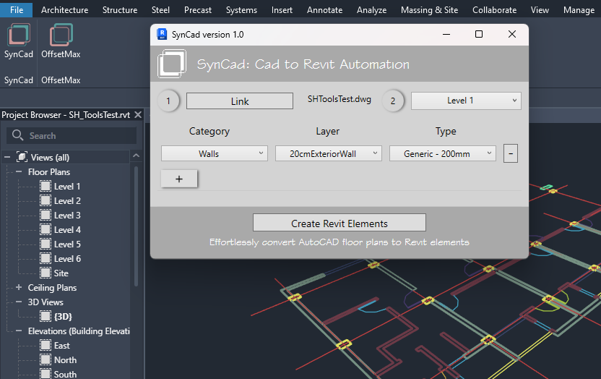
Task: Select the Level 6 floor plan view icon
Action: point(46,258)
